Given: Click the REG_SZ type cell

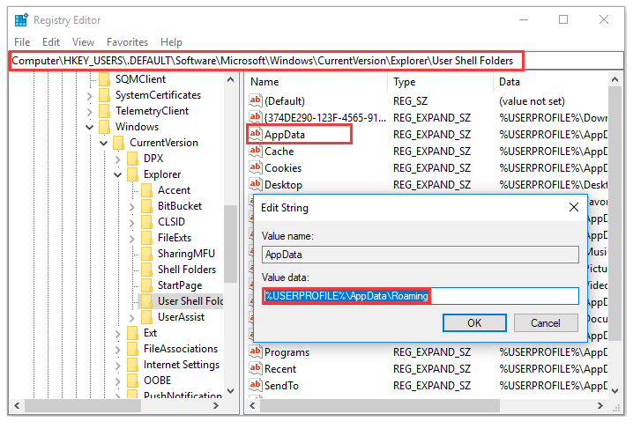Looking at the screenshot, I should click(410, 100).
